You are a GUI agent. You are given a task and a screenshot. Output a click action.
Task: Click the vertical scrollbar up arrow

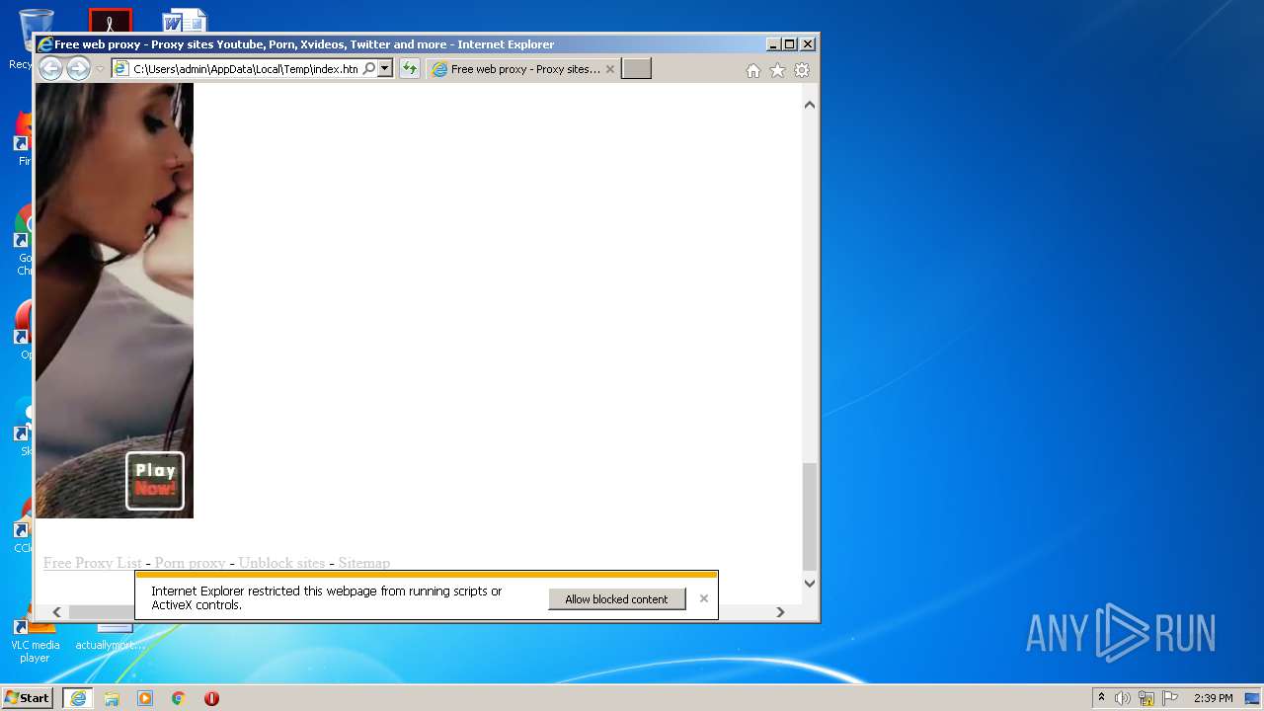click(810, 105)
